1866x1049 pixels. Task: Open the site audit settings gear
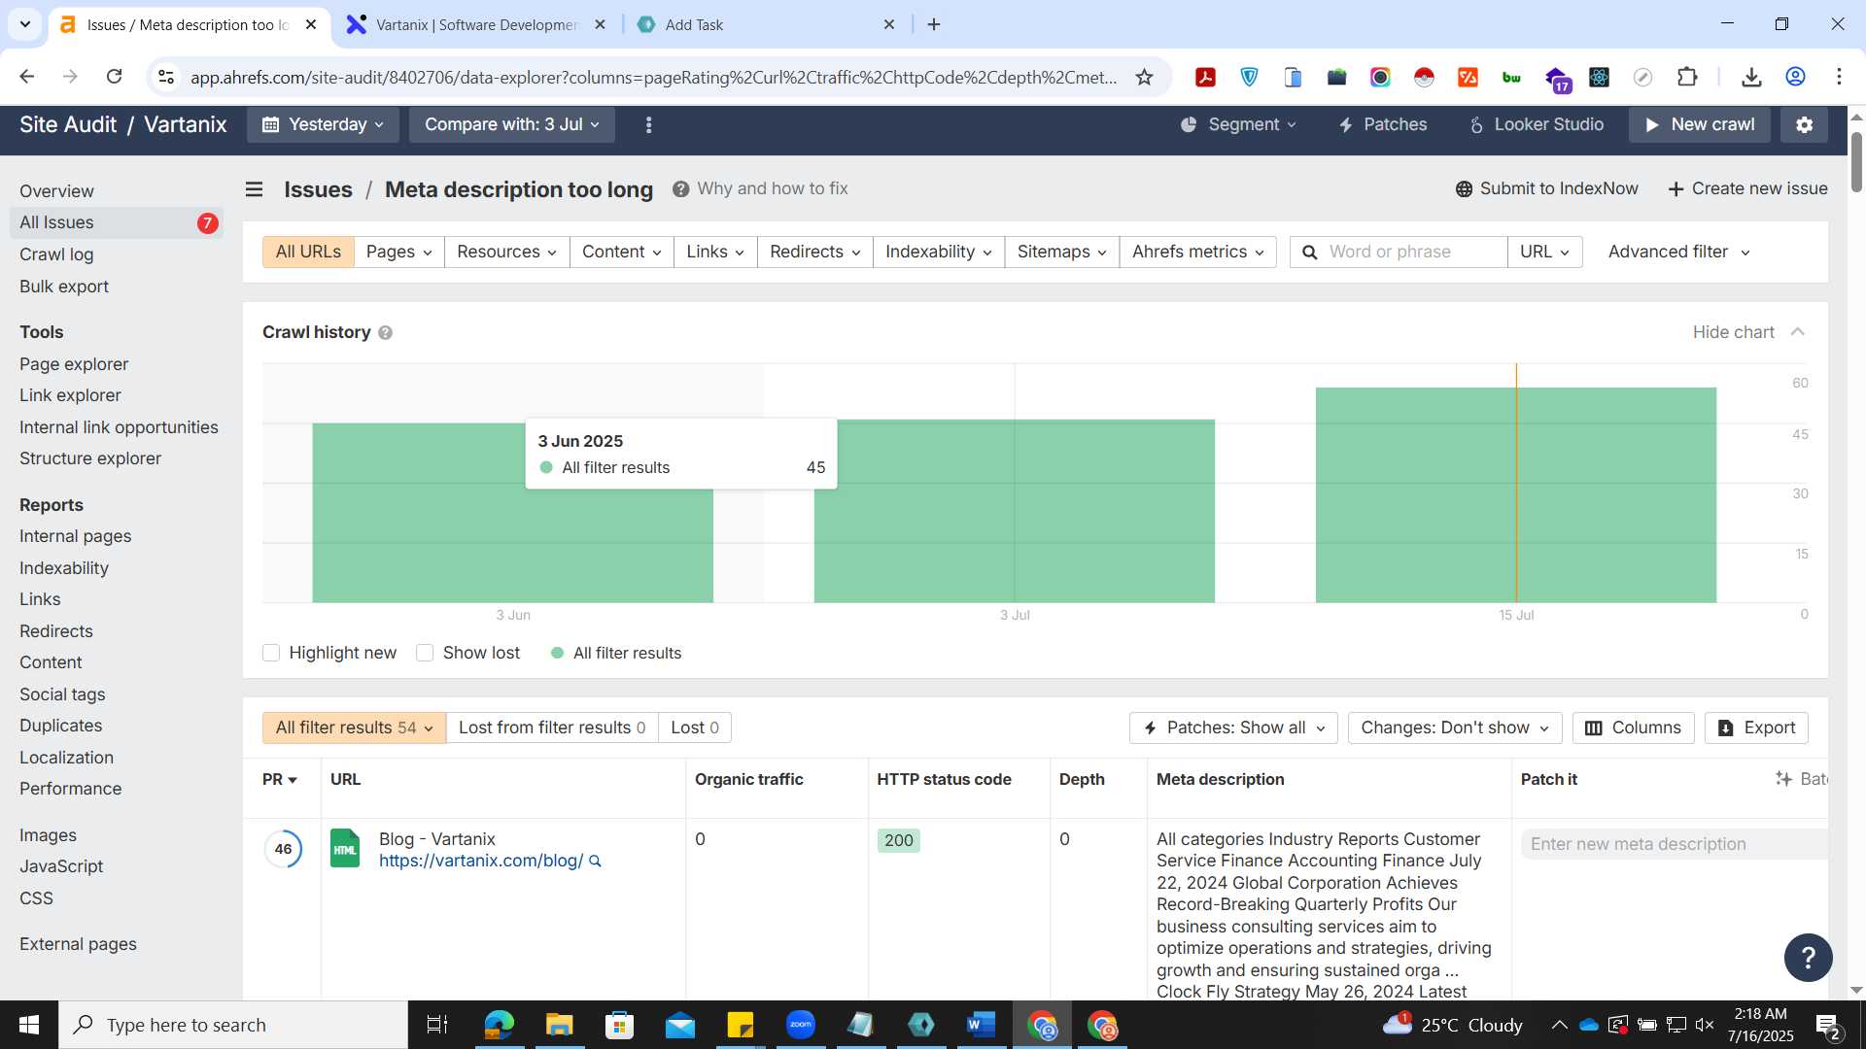tap(1804, 124)
